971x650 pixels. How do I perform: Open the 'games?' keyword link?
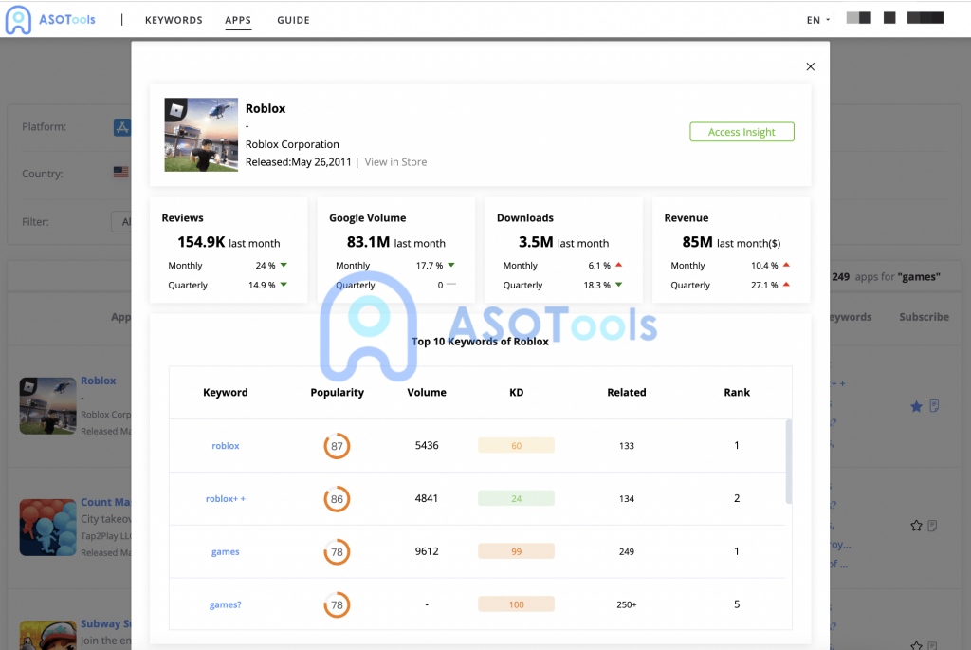tap(226, 604)
